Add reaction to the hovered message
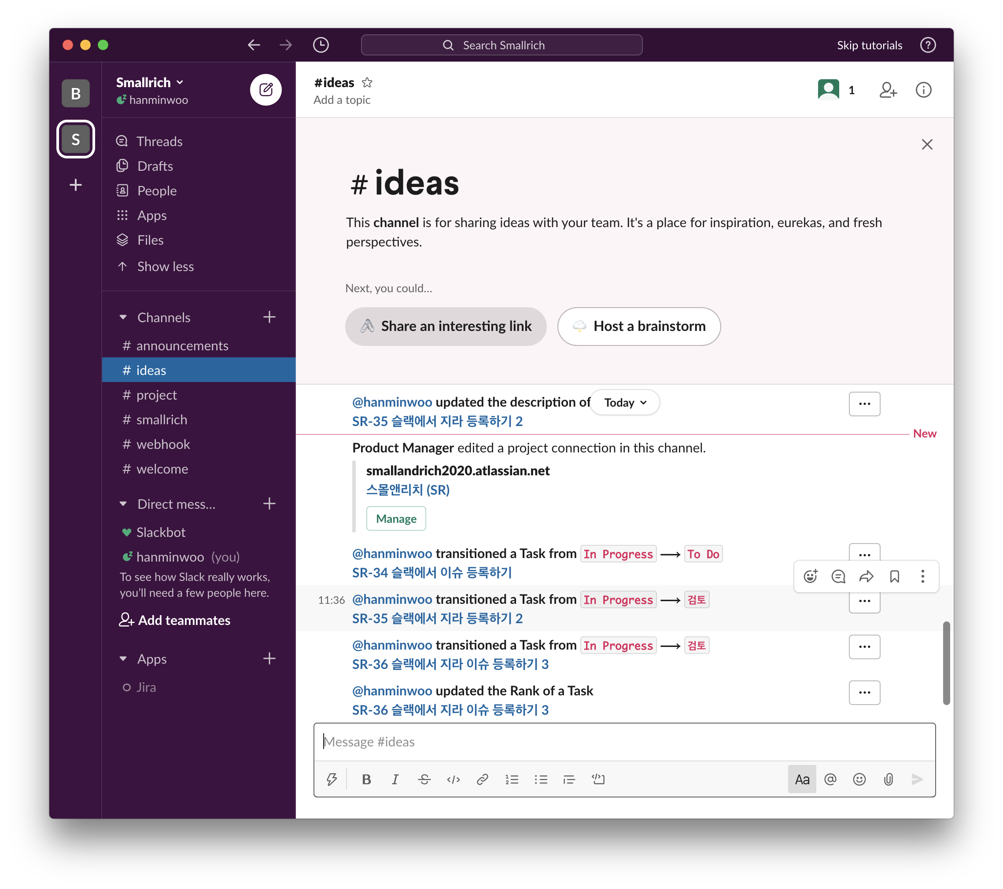1003x889 pixels. [811, 576]
